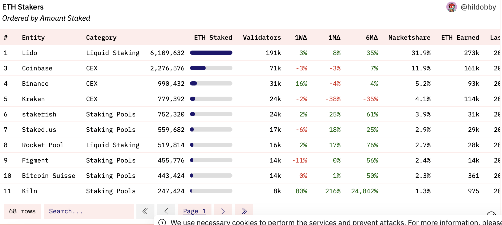Screen dimensions: 502x225
Task: Advance to the next table page
Action: pyautogui.click(x=223, y=211)
